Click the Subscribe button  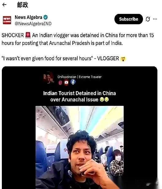coord(129,19)
